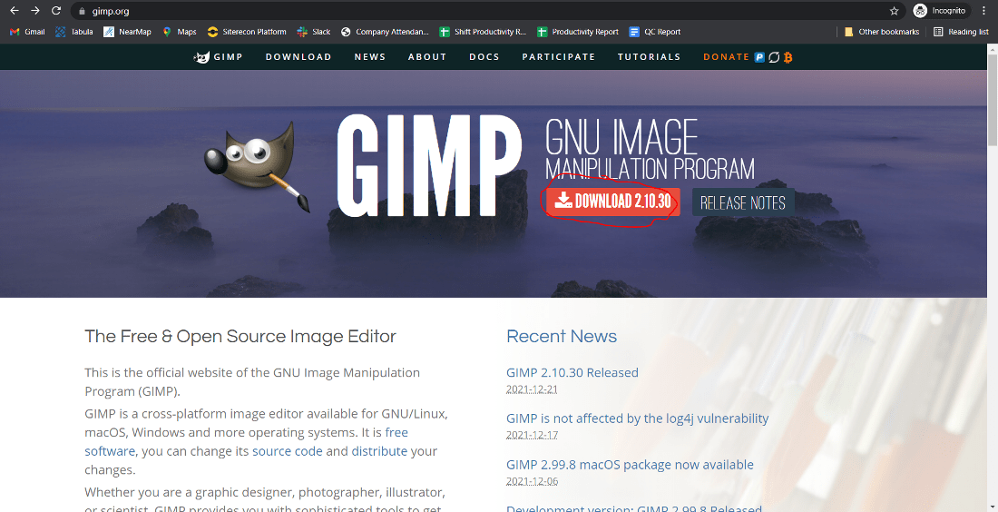Click the Download 2.10.30 button
The image size is (998, 512).
tap(613, 202)
